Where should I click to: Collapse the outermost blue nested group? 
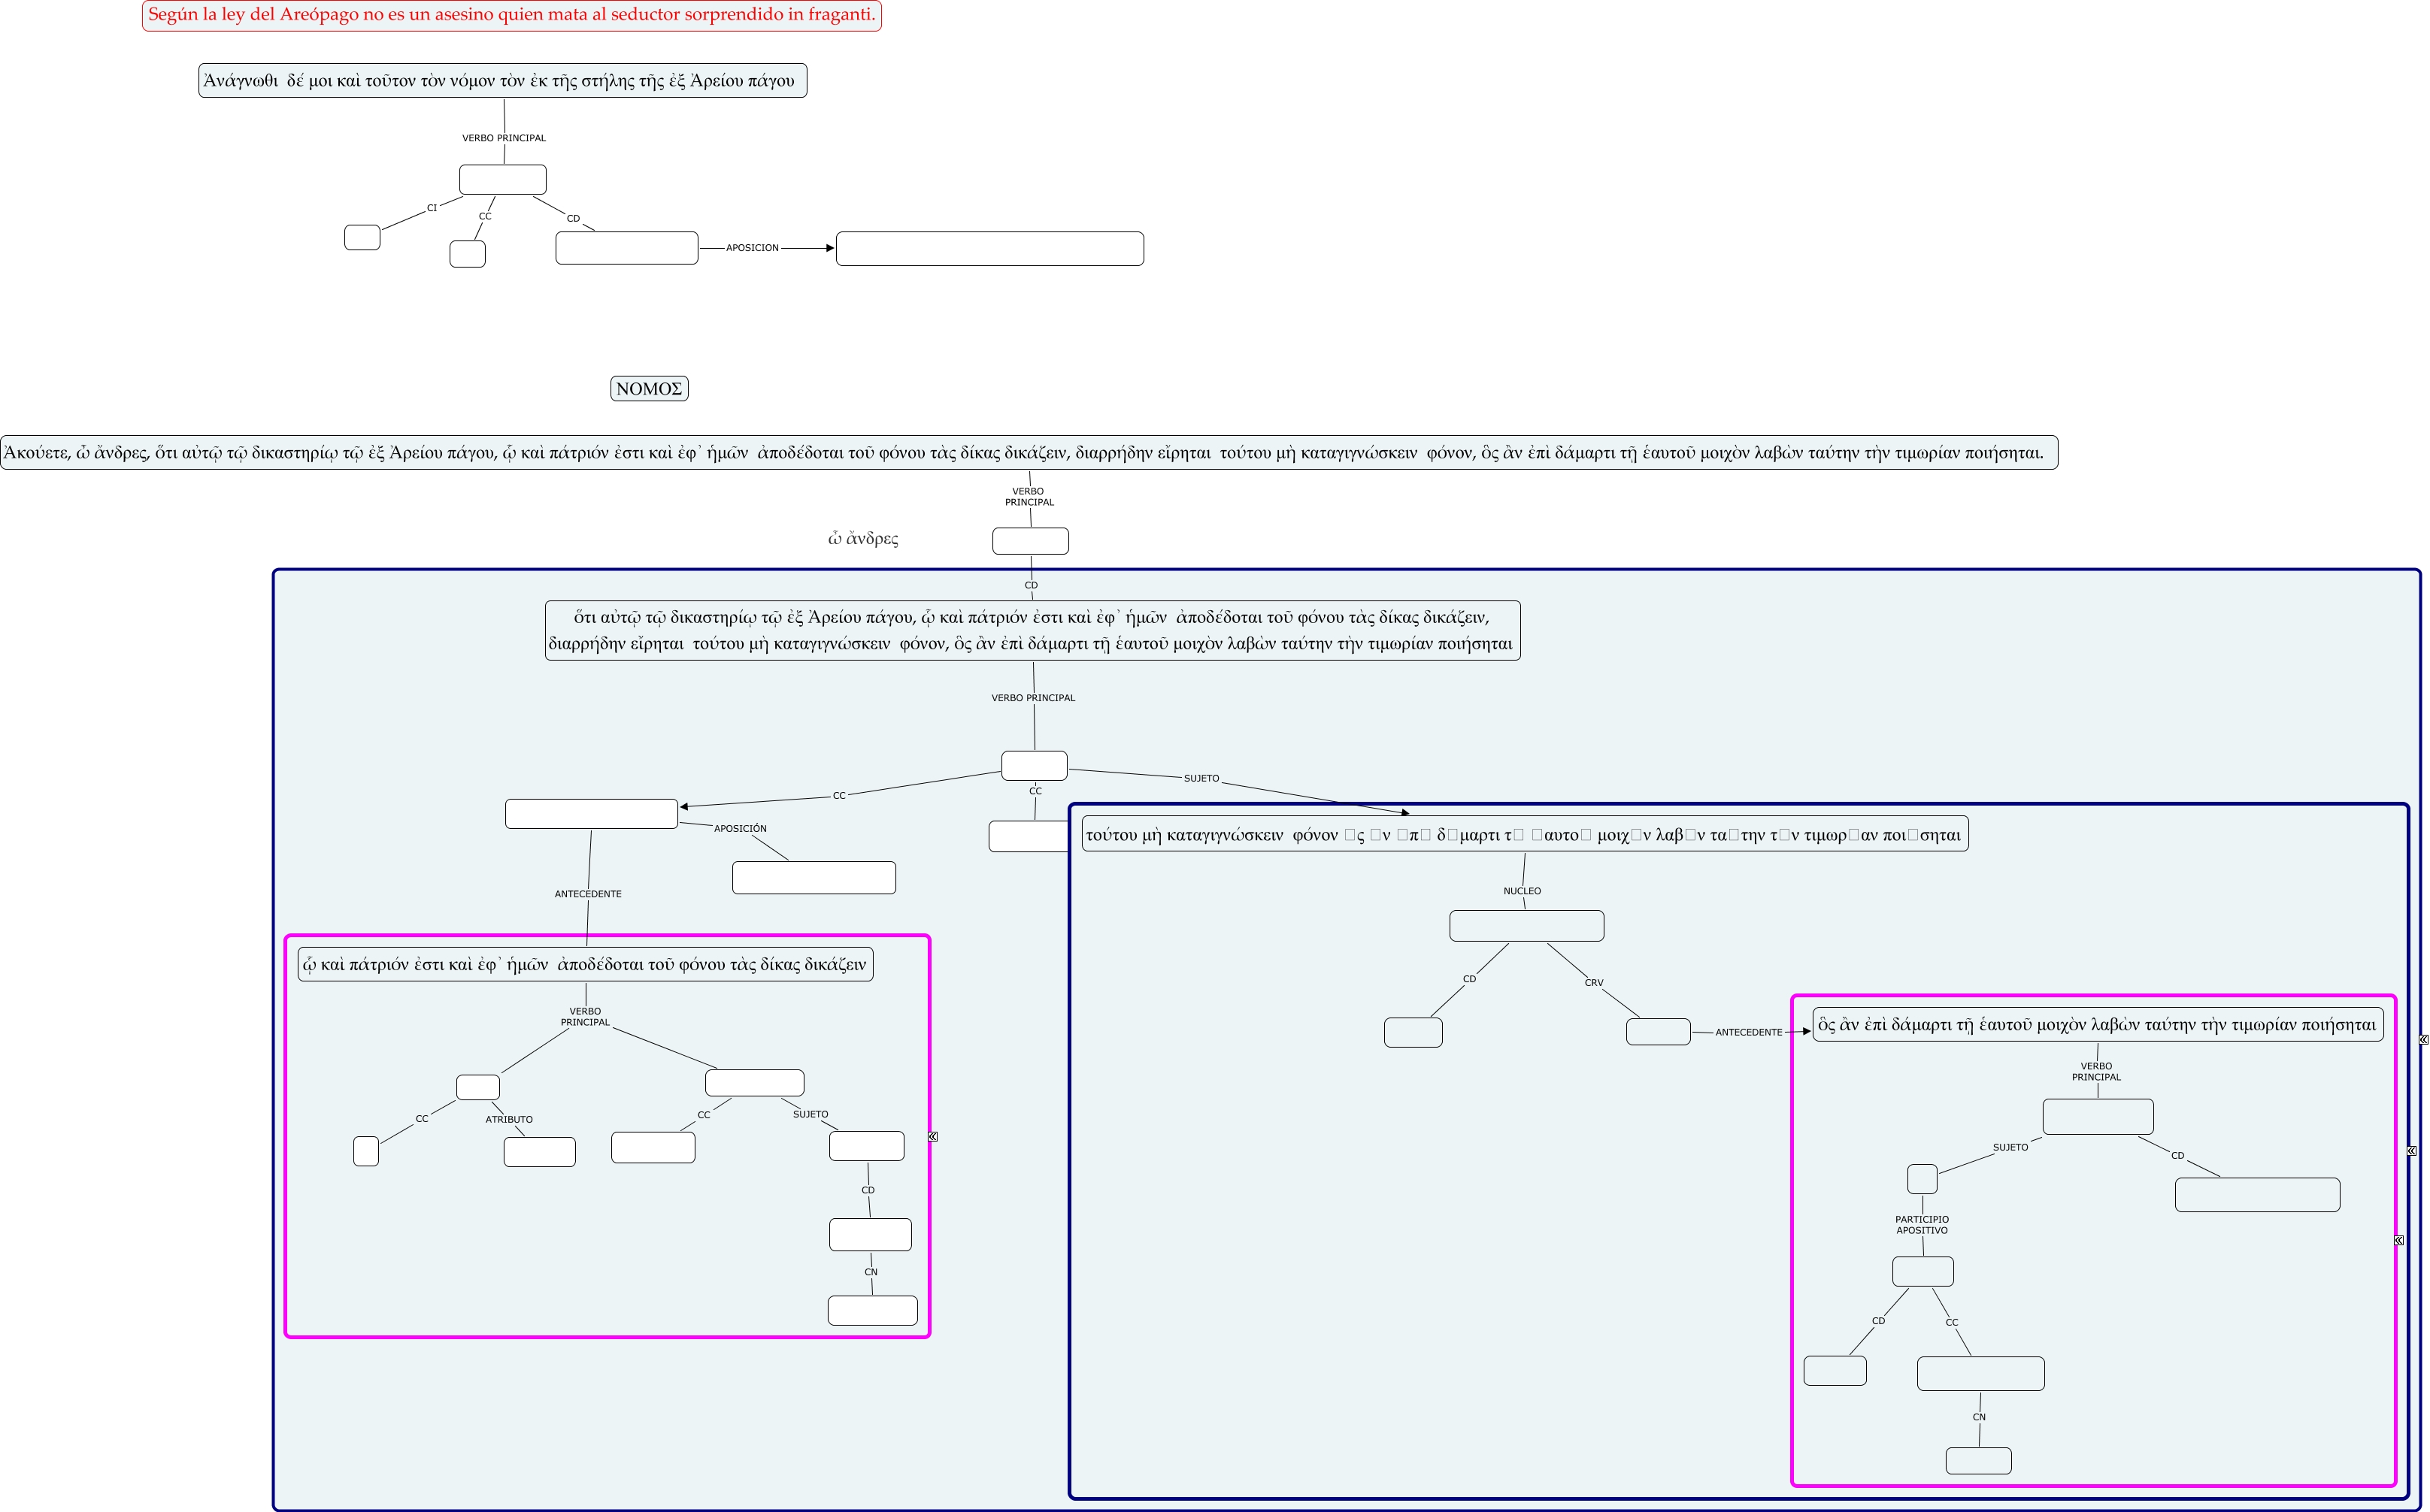2423,1040
